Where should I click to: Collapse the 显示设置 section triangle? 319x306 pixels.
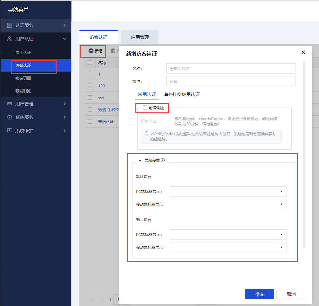pos(140,161)
